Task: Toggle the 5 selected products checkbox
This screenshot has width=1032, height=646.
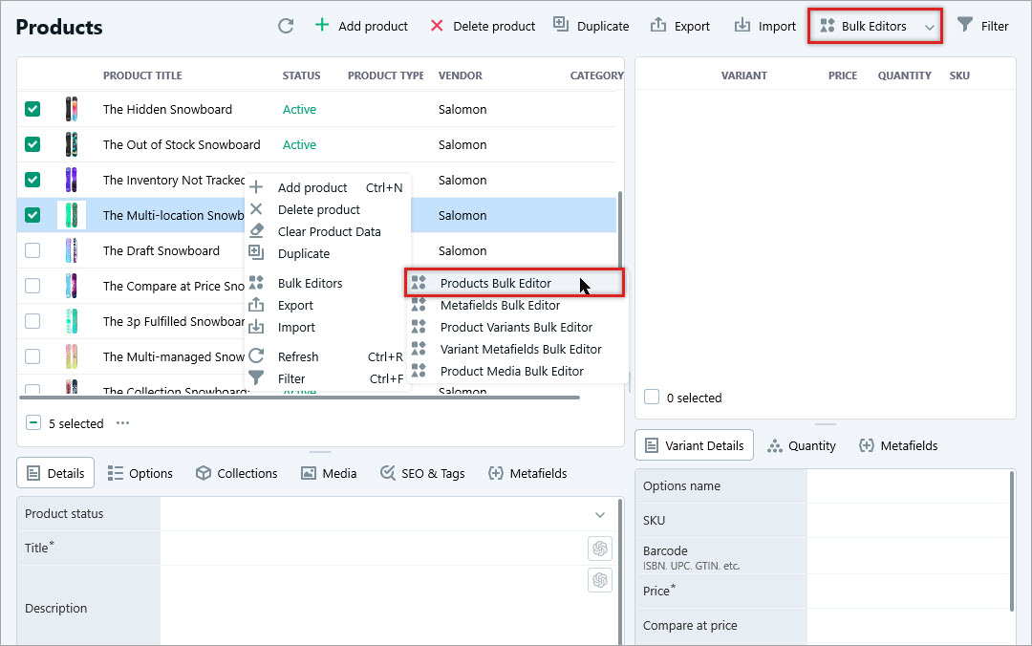Action: point(32,422)
